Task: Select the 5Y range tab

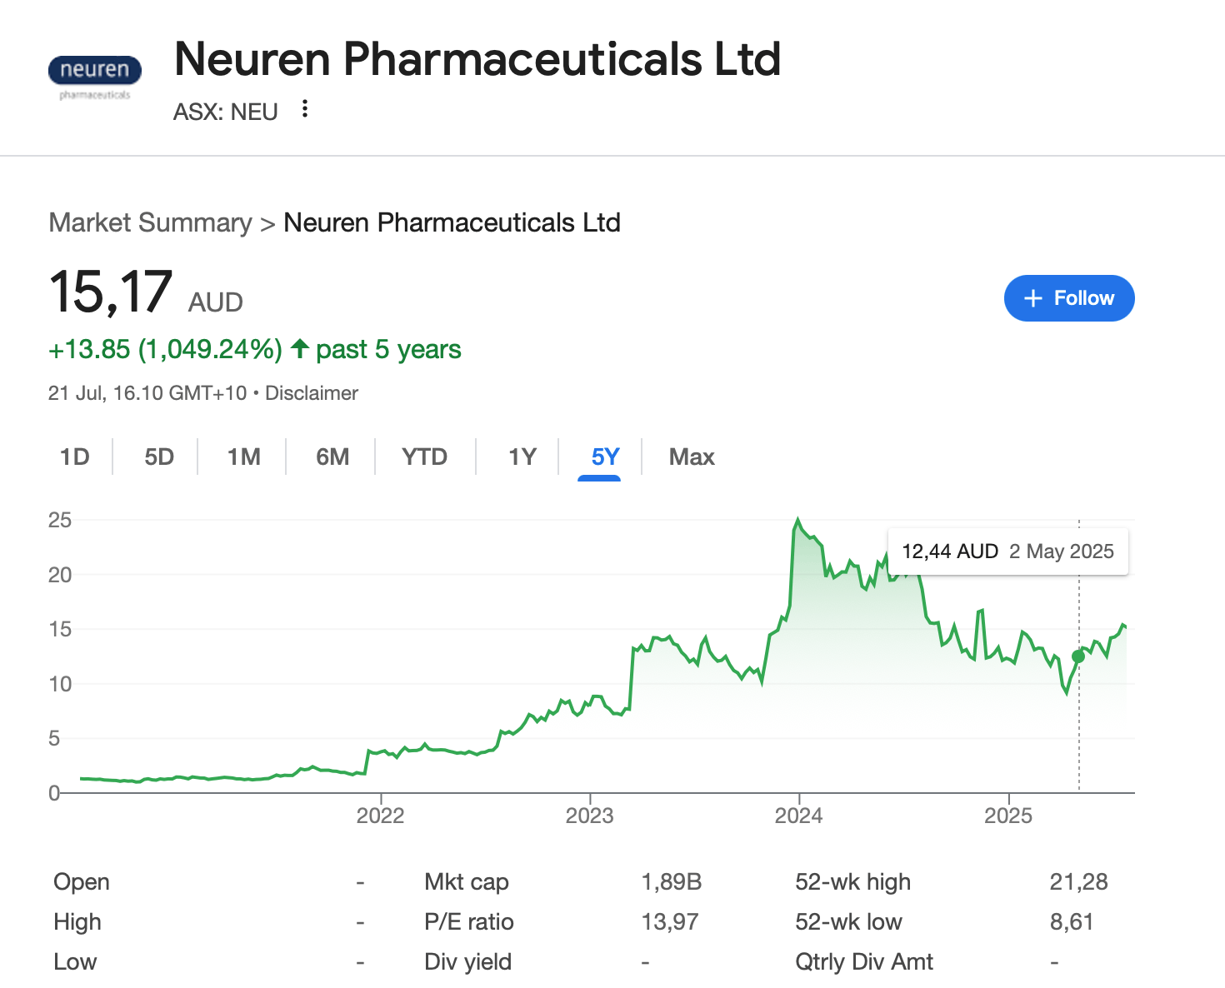Action: 606,457
